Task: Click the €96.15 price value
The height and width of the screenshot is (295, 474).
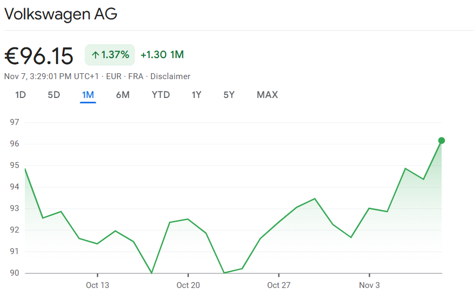Action: click(x=39, y=55)
